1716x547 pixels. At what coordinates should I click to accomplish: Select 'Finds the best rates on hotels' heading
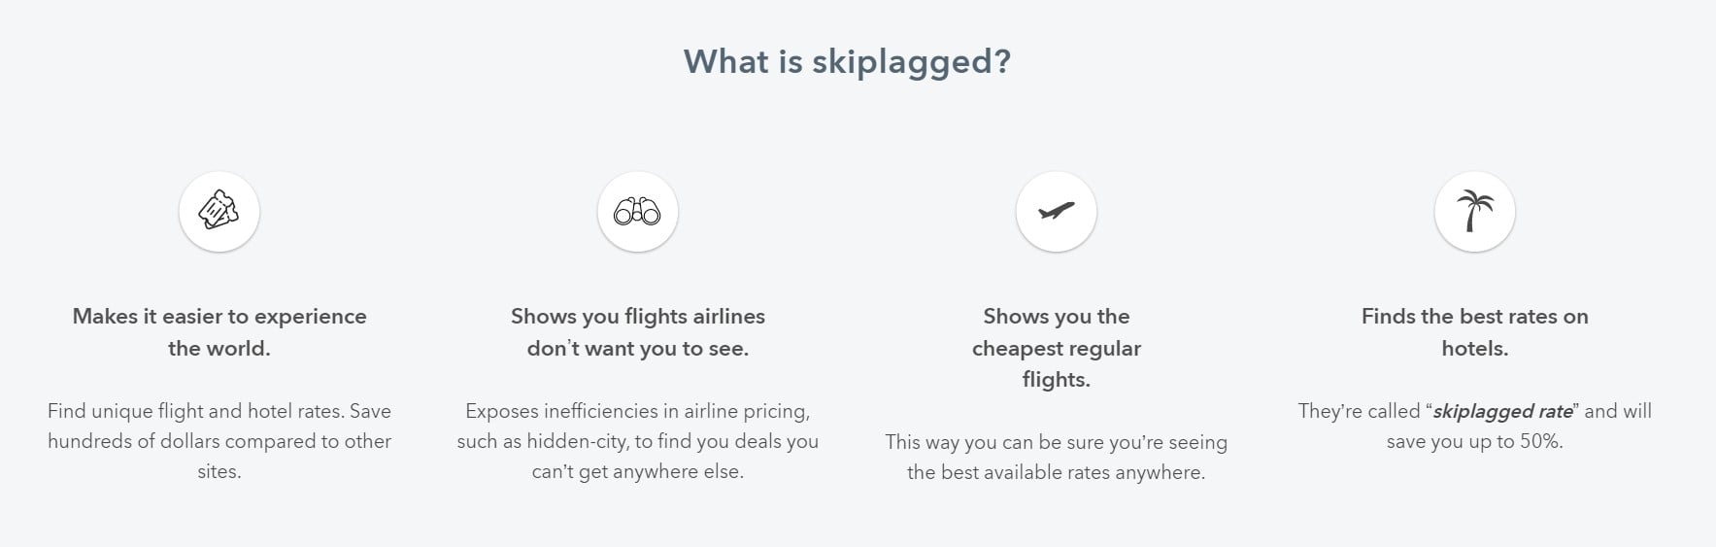point(1475,332)
